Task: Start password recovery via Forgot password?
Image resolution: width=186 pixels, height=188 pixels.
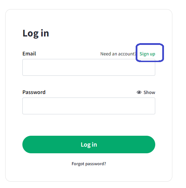Action: (89, 164)
